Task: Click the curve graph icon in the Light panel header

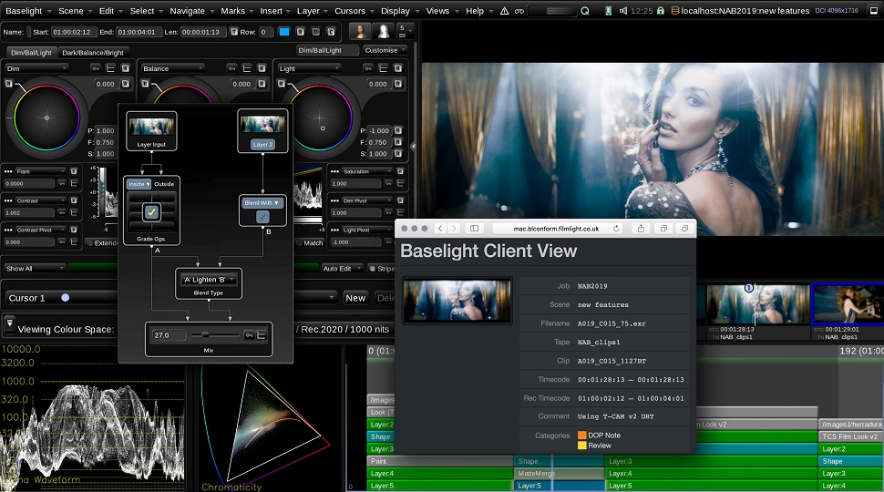Action: (x=383, y=68)
